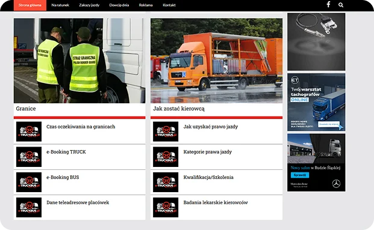Click logo beside Kategorie prawa jazdy

point(166,157)
